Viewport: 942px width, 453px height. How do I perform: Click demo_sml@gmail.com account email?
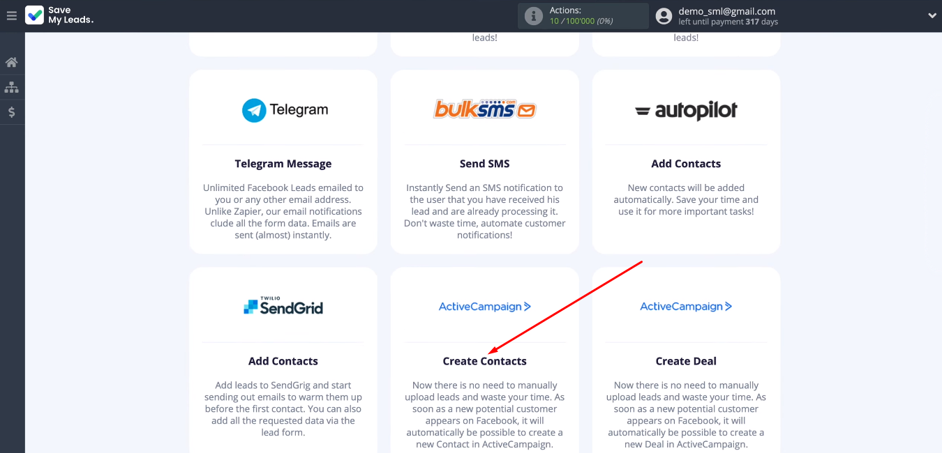pyautogui.click(x=727, y=11)
